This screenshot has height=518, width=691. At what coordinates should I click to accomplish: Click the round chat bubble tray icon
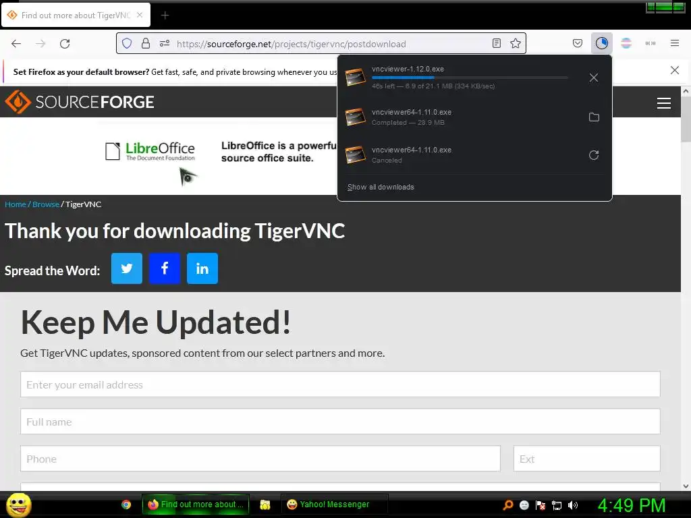tap(524, 505)
